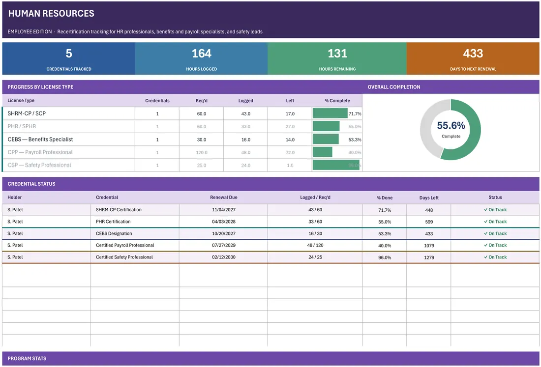Viewport: 541px width, 367px height.
Task: Select the CEBS — Benefits Specialist row
Action: click(x=182, y=140)
